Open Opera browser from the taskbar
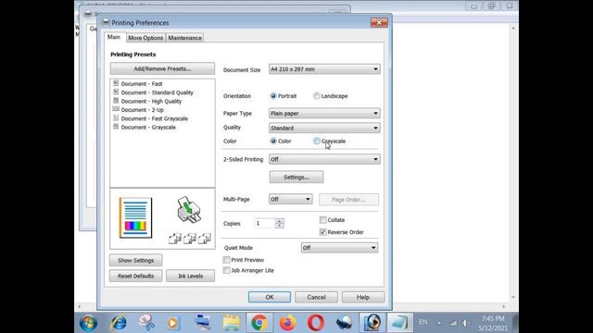Screen dimensions: 593x333 (316, 323)
